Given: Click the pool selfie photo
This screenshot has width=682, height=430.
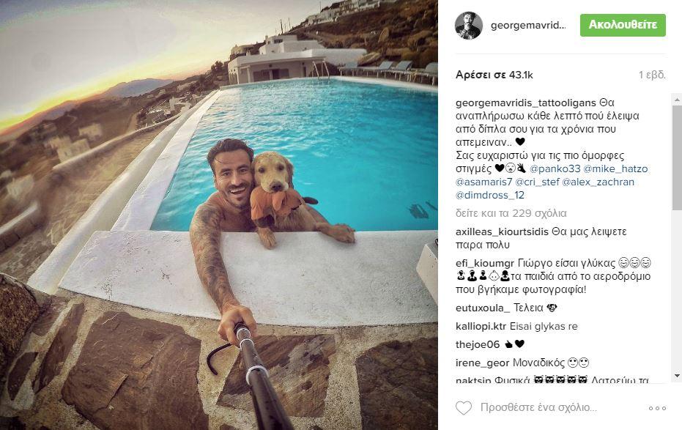Looking at the screenshot, I should pos(219,215).
